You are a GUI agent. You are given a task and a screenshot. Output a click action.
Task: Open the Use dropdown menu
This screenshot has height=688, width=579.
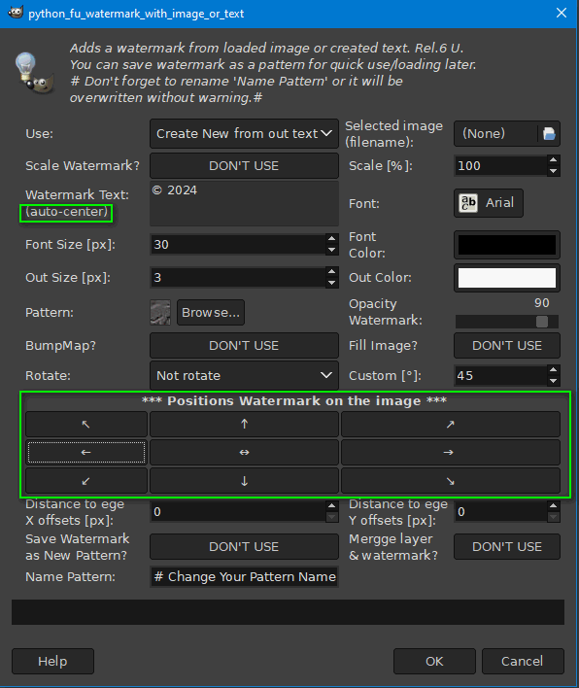coord(244,133)
